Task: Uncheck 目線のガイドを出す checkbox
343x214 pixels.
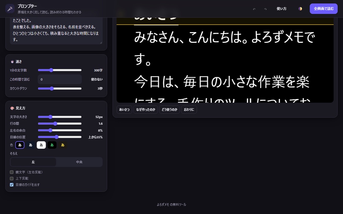Action: coord(12,185)
